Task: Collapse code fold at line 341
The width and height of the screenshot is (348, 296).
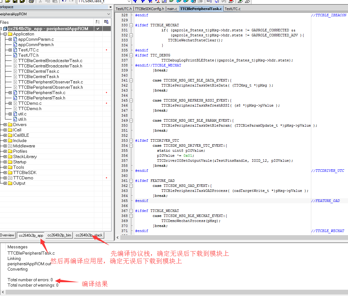Action: click(131, 80)
